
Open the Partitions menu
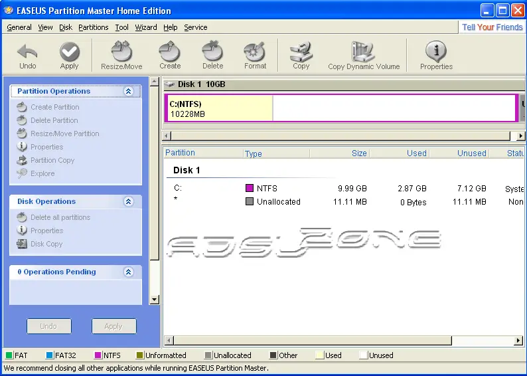click(94, 27)
